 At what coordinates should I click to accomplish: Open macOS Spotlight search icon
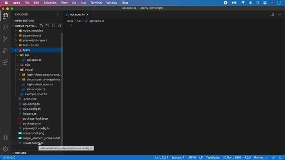(x=258, y=3)
